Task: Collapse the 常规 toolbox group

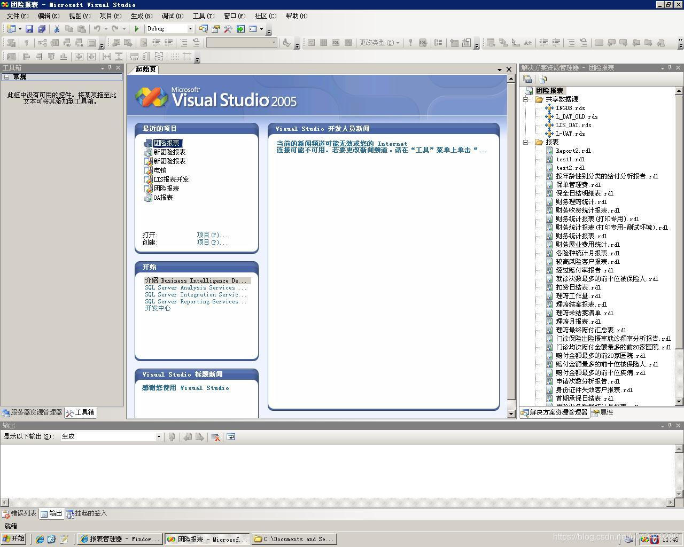Action: (6, 77)
